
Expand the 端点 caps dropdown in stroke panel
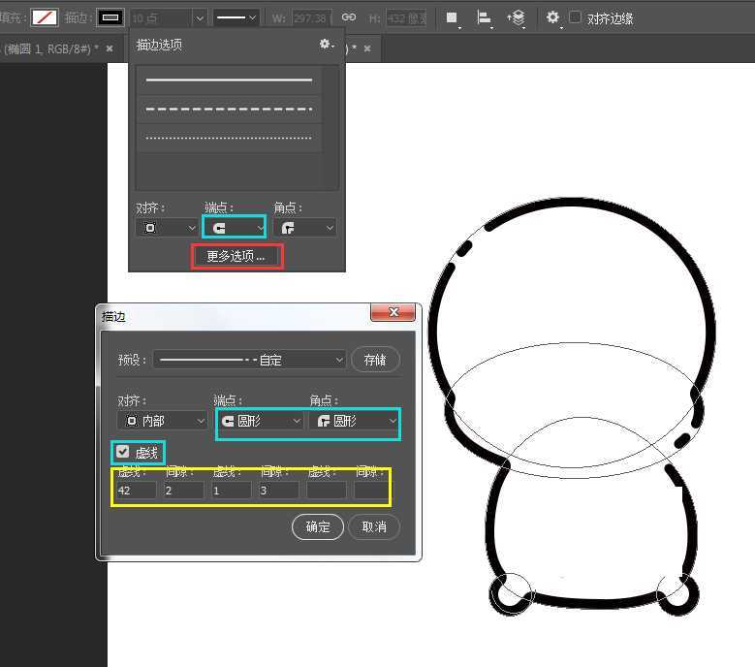pyautogui.click(x=234, y=227)
